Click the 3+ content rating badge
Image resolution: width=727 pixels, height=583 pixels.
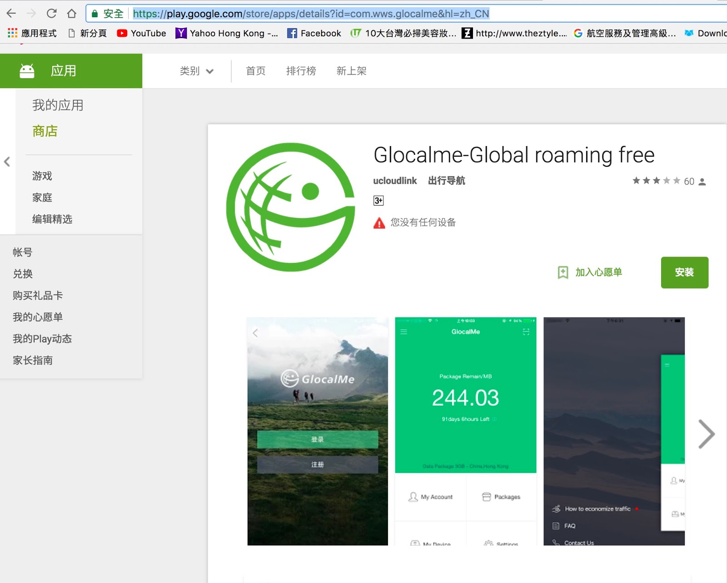click(x=378, y=201)
